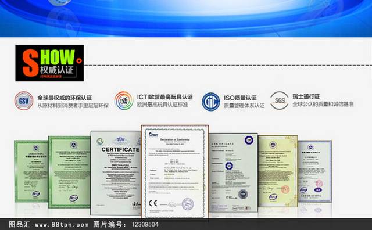Click the 全球最权威的环保认证 heading

click(65, 98)
